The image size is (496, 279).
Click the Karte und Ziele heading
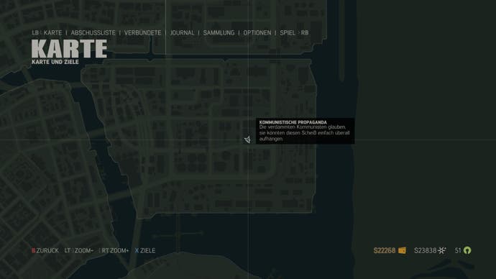tap(55, 62)
